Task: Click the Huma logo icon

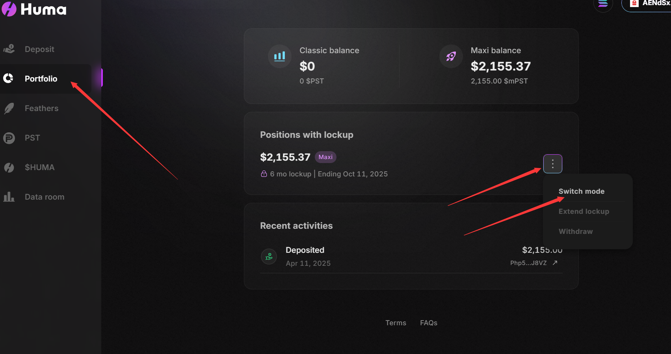Action: (9, 9)
